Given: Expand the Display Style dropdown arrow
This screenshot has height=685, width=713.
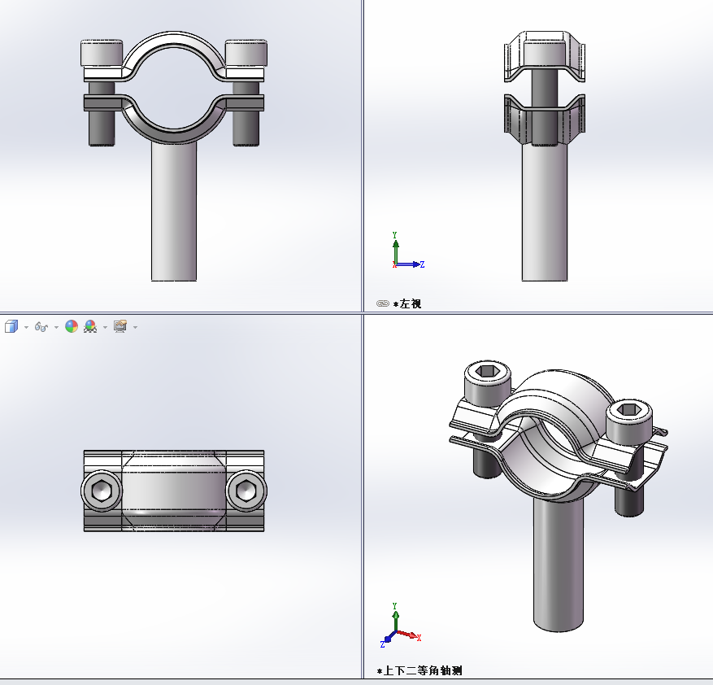Looking at the screenshot, I should click(26, 327).
